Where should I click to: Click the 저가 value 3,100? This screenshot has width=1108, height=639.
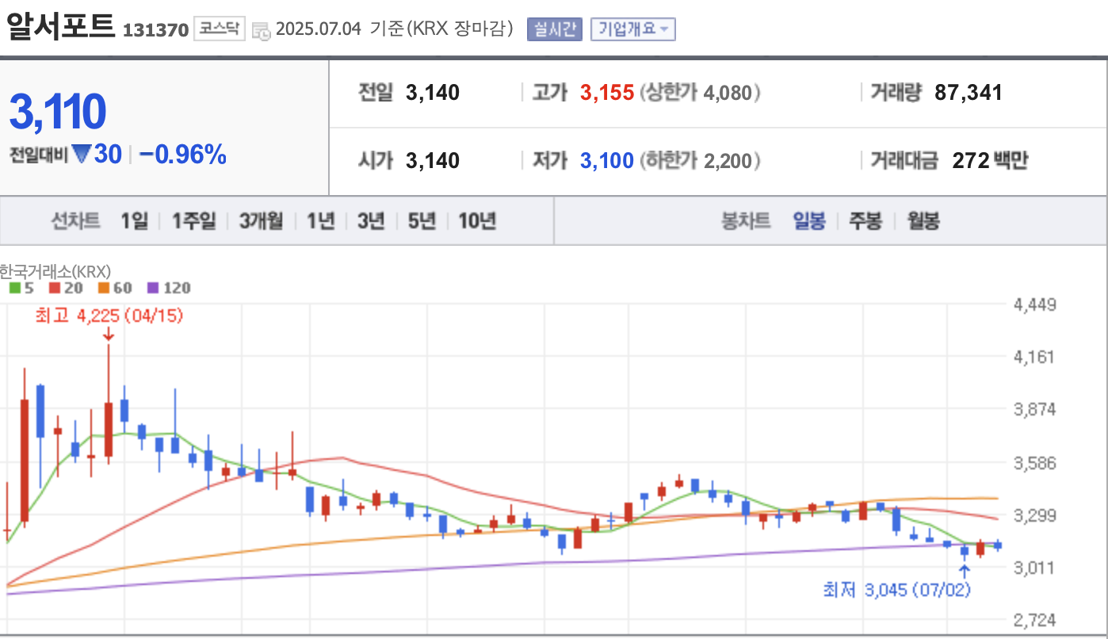point(607,161)
